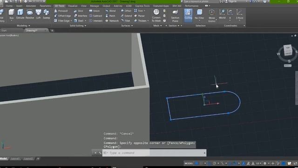Toggle hardware acceleration icon in status bar
The width and height of the screenshot is (298, 168).
[284, 163]
